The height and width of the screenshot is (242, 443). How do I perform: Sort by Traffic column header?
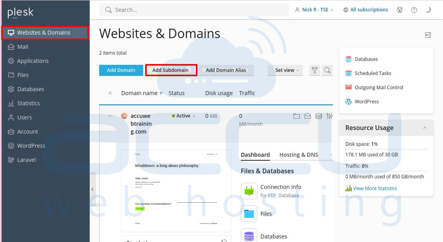[x=247, y=93]
